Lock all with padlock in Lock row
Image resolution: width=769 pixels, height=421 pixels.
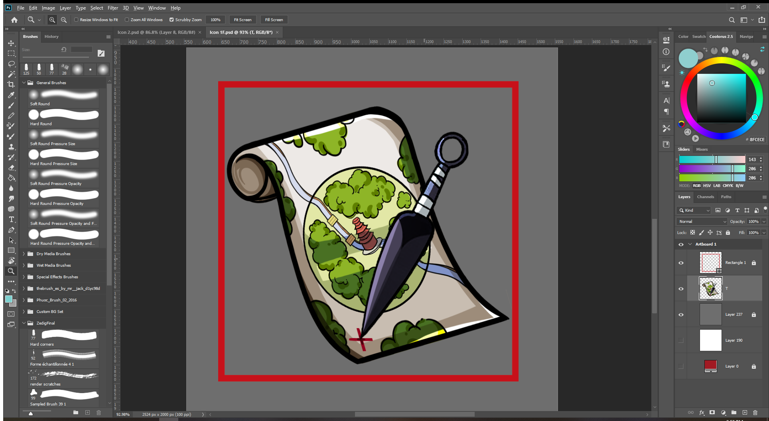[728, 232]
